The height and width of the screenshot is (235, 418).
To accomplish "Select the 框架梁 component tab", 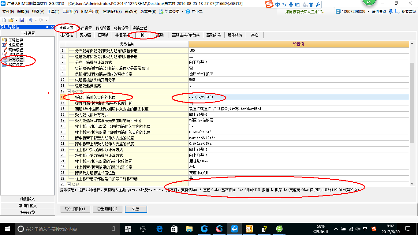I will tap(103, 35).
